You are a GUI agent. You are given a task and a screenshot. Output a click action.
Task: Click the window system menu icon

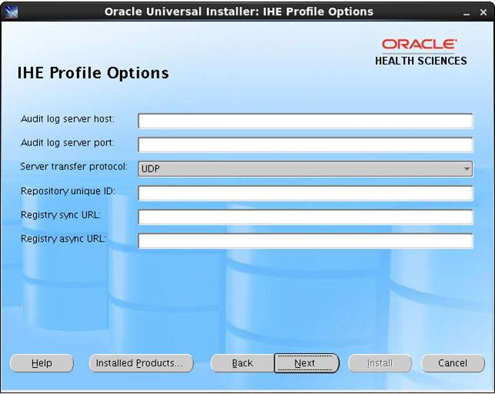(x=12, y=12)
